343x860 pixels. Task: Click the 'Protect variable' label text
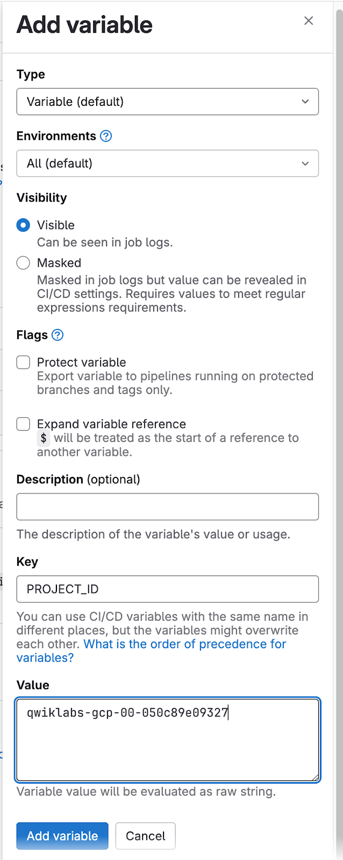tap(82, 362)
